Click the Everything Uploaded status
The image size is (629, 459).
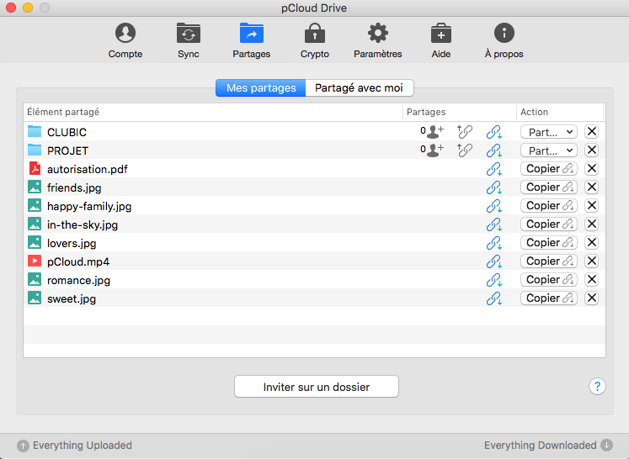(x=74, y=446)
